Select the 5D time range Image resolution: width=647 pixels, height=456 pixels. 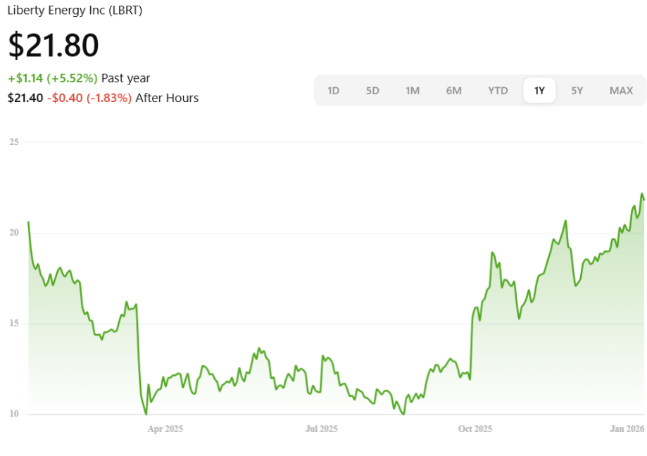(372, 90)
